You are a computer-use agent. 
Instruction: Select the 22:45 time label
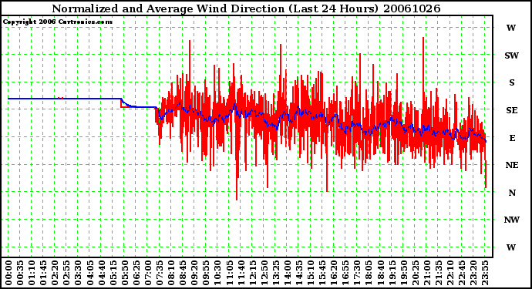pos(461,274)
